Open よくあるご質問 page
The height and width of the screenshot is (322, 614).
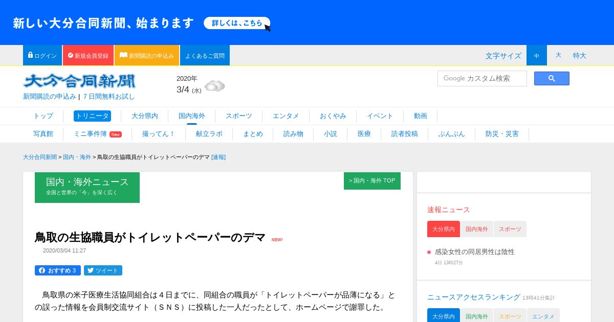coord(205,55)
